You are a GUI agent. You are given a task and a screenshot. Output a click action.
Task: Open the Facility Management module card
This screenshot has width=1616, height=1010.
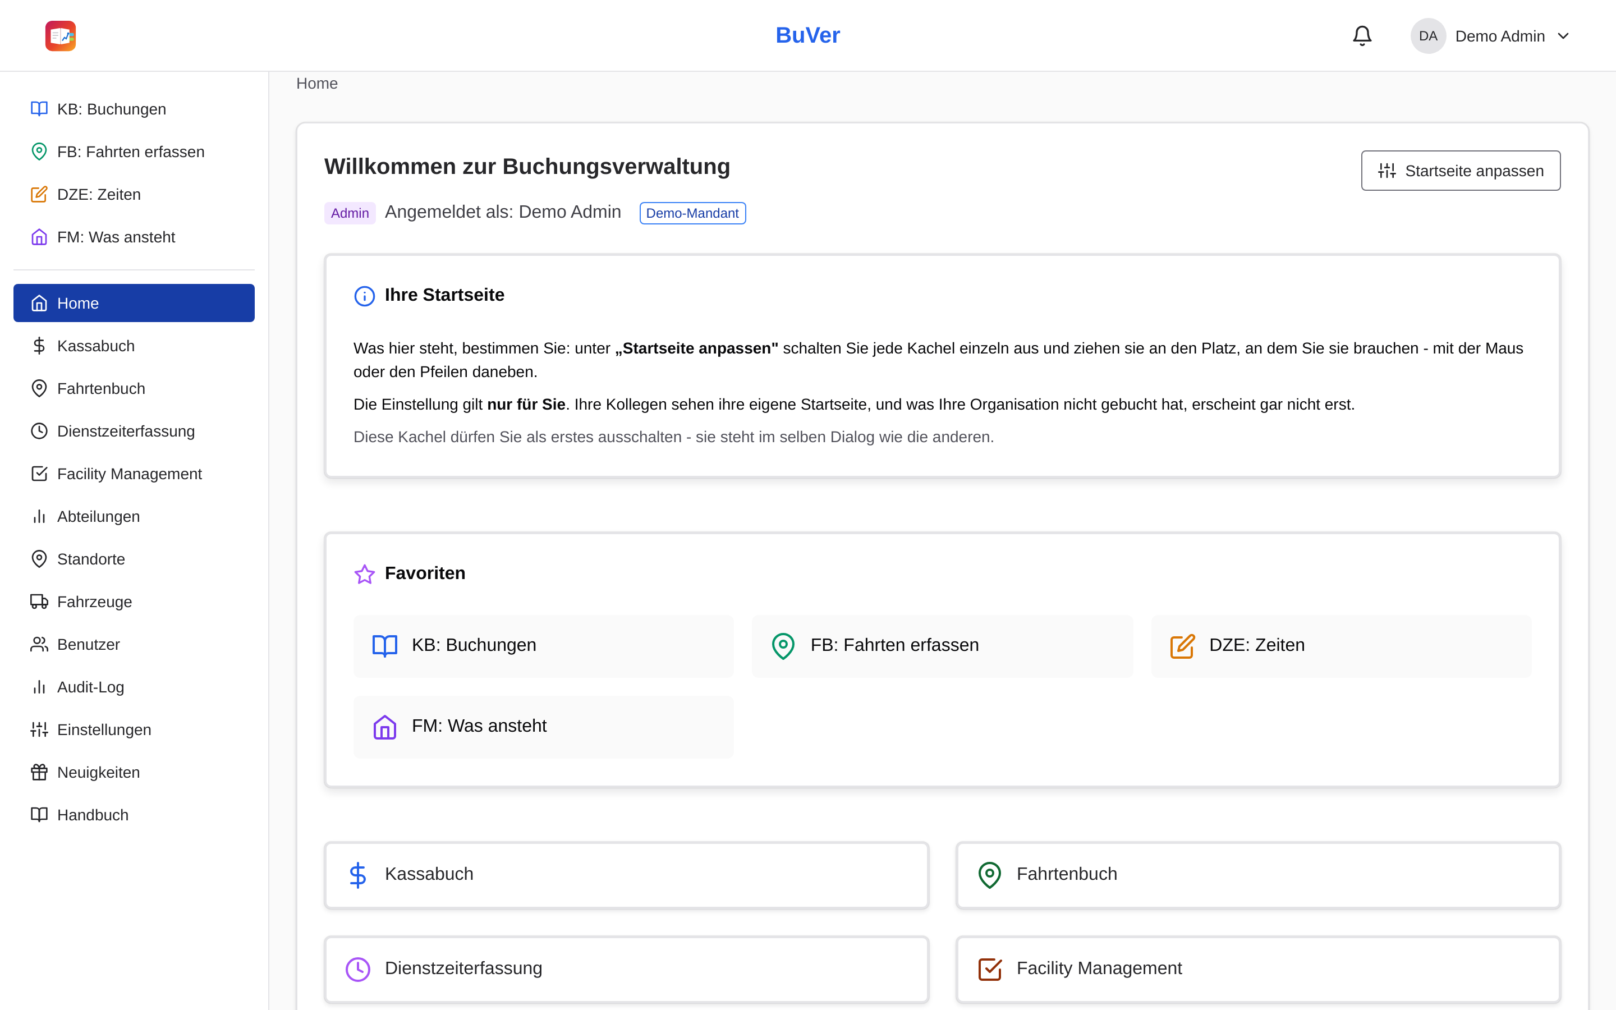[x=1258, y=969]
